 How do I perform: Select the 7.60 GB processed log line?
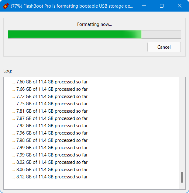pos(50,82)
